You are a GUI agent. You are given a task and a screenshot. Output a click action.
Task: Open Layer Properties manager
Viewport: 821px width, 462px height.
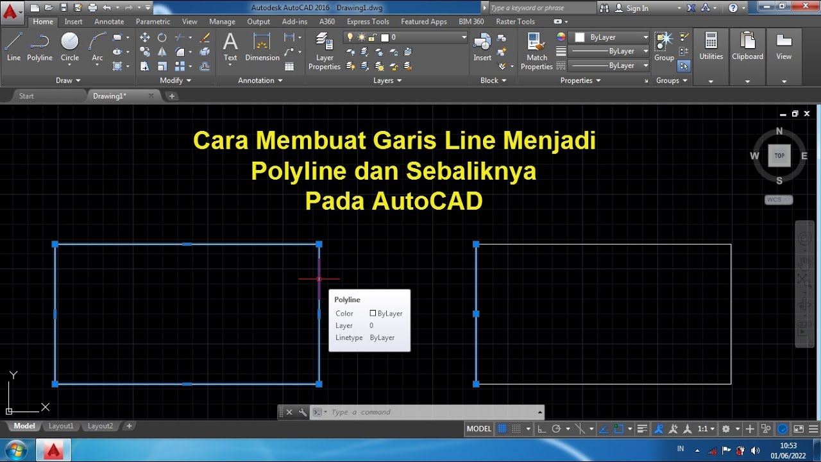(325, 51)
